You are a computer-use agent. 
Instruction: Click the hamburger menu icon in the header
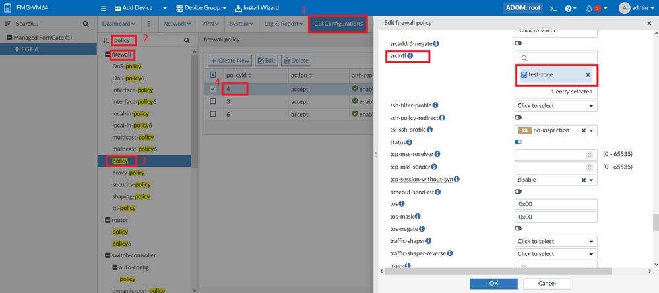[x=104, y=8]
